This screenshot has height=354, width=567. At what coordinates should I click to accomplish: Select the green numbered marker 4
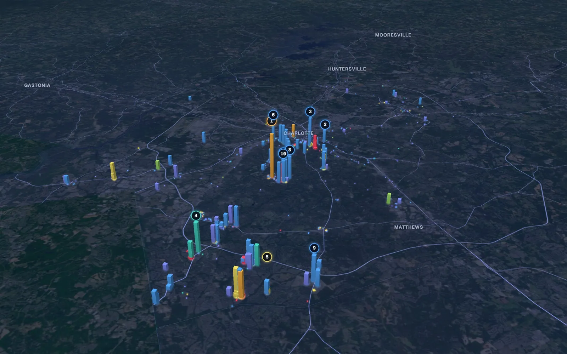(x=196, y=216)
